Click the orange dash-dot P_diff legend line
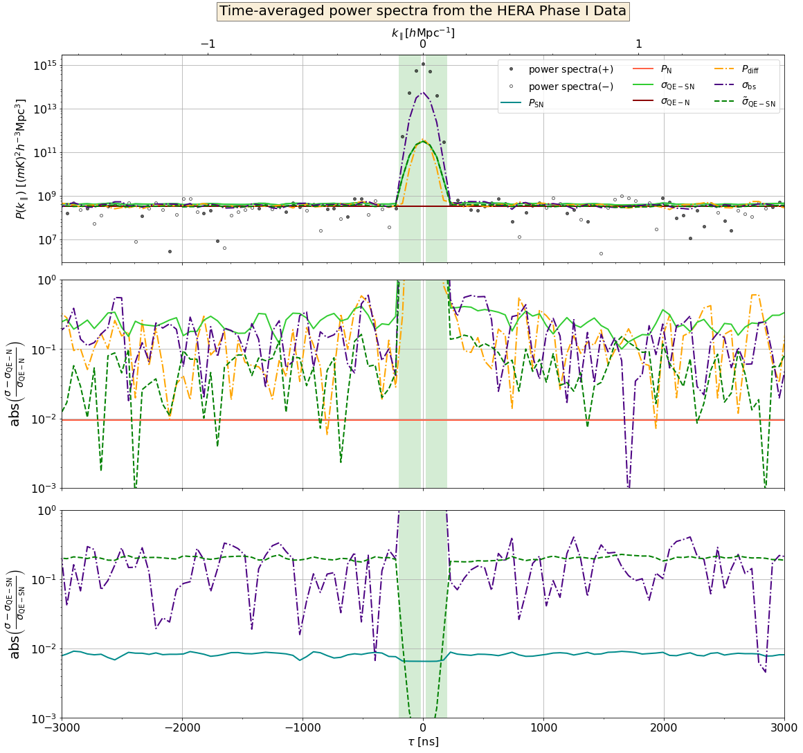The width and height of the screenshot is (803, 753). [724, 70]
